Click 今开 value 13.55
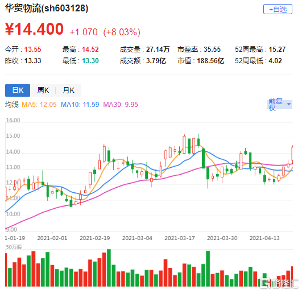The width and height of the screenshot is (302, 293). point(32,49)
